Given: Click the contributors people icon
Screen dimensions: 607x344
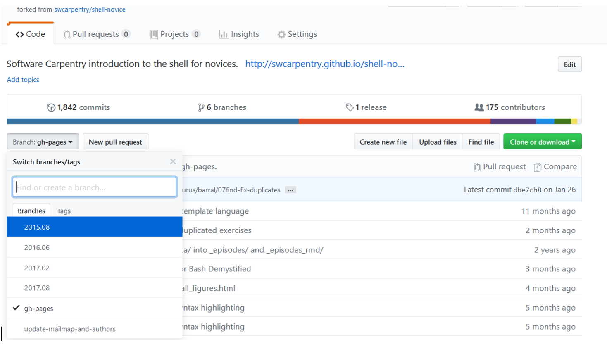Looking at the screenshot, I should 479,107.
